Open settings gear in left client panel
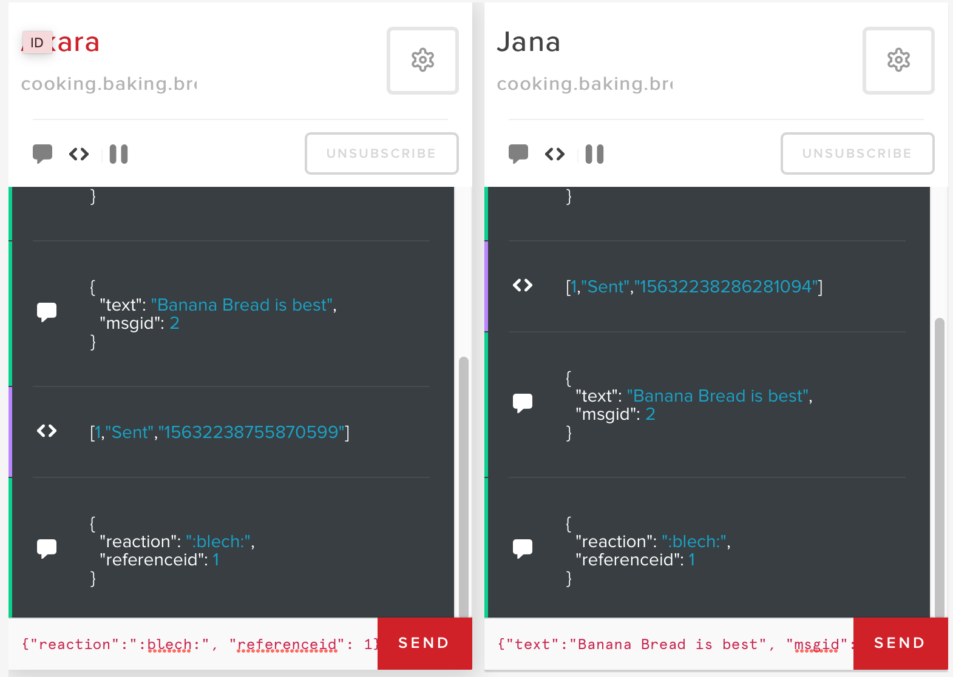The width and height of the screenshot is (953, 677). (x=422, y=60)
